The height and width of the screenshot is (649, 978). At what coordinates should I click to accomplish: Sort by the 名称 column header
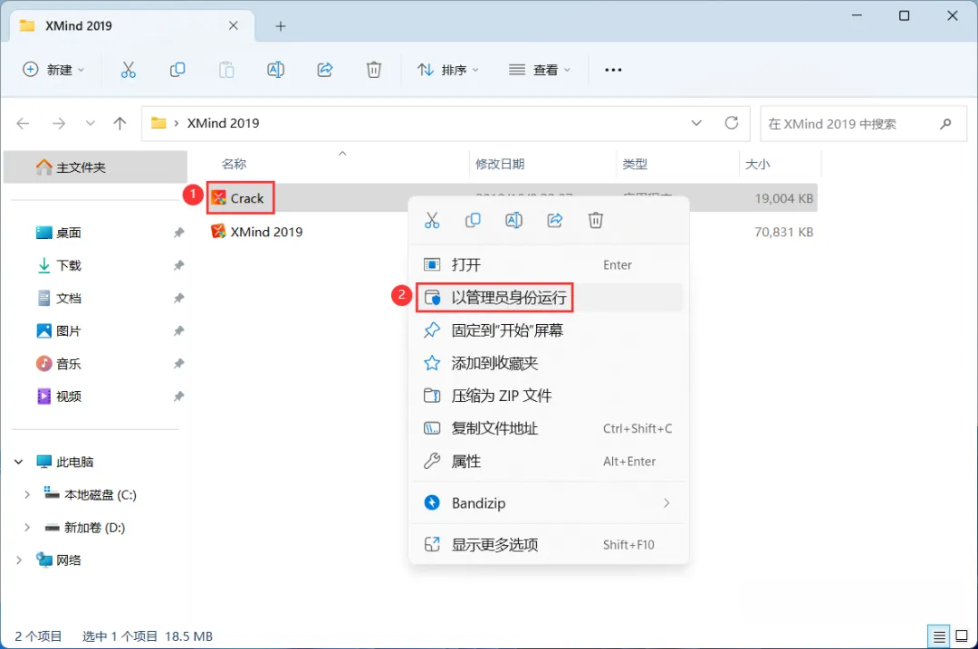tap(234, 164)
